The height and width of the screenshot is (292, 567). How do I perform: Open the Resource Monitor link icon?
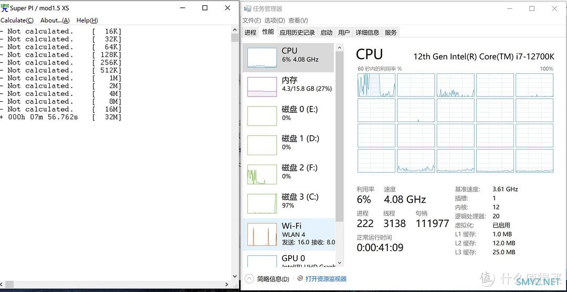(x=300, y=279)
